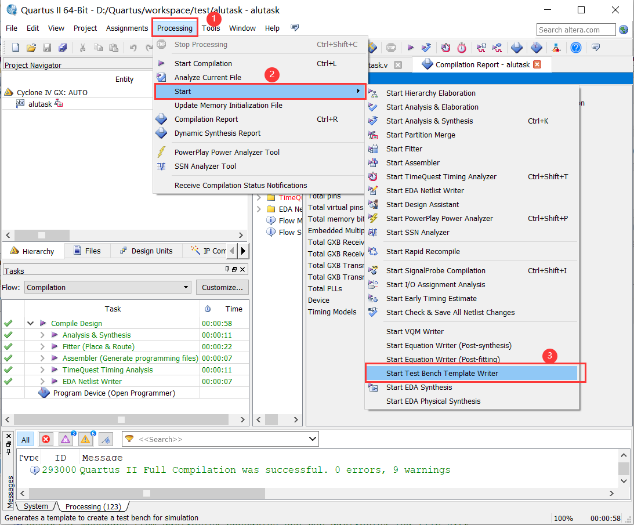
Task: Click the Open Project toolbar icon
Action: point(31,48)
